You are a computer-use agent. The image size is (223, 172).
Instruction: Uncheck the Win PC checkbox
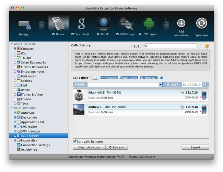(x=98, y=34)
